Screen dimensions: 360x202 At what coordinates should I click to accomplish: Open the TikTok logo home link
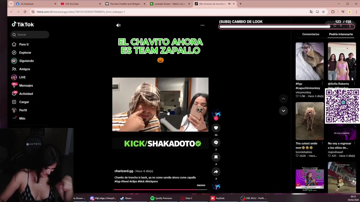(x=23, y=24)
